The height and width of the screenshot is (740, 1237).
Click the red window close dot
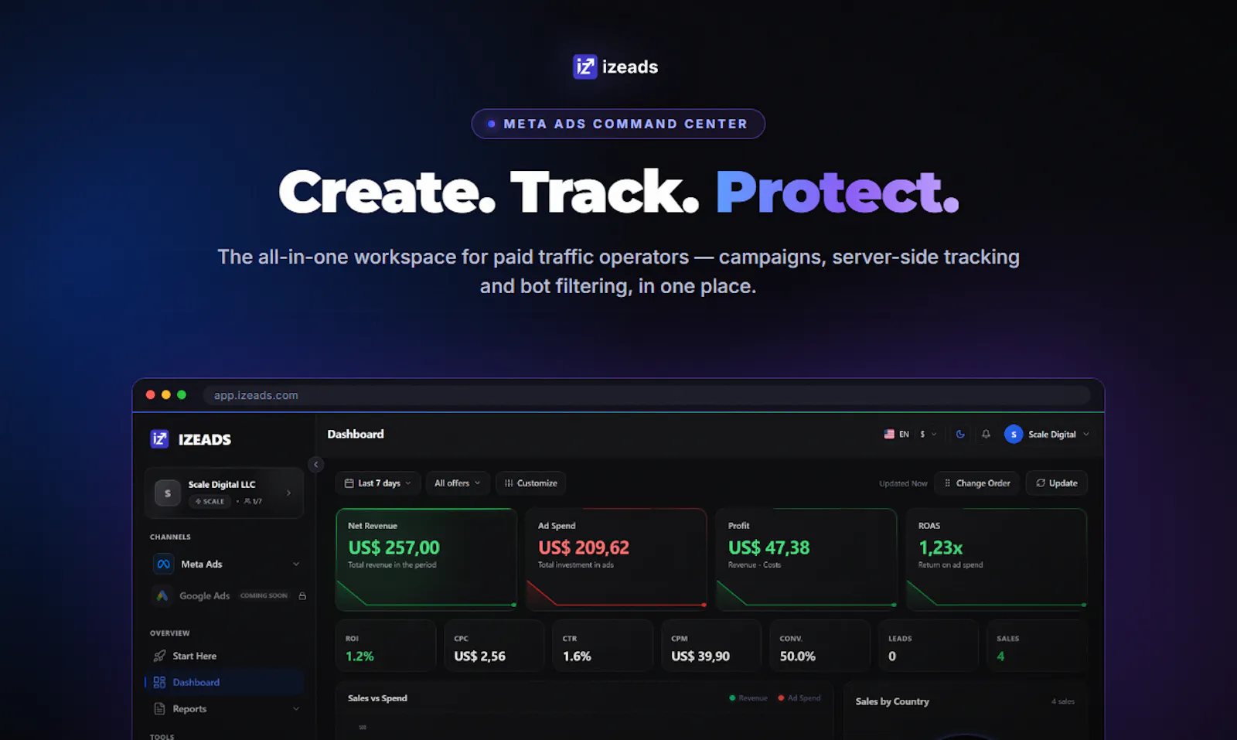point(150,395)
